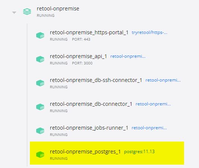This screenshot has height=168, width=199.
Task: Click the db-connector_1 container icon
Action: [x=40, y=107]
